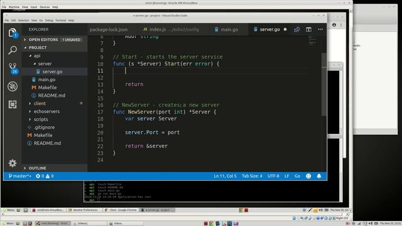
Task: Change UTF-8 encoding in status bar
Action: (273, 176)
